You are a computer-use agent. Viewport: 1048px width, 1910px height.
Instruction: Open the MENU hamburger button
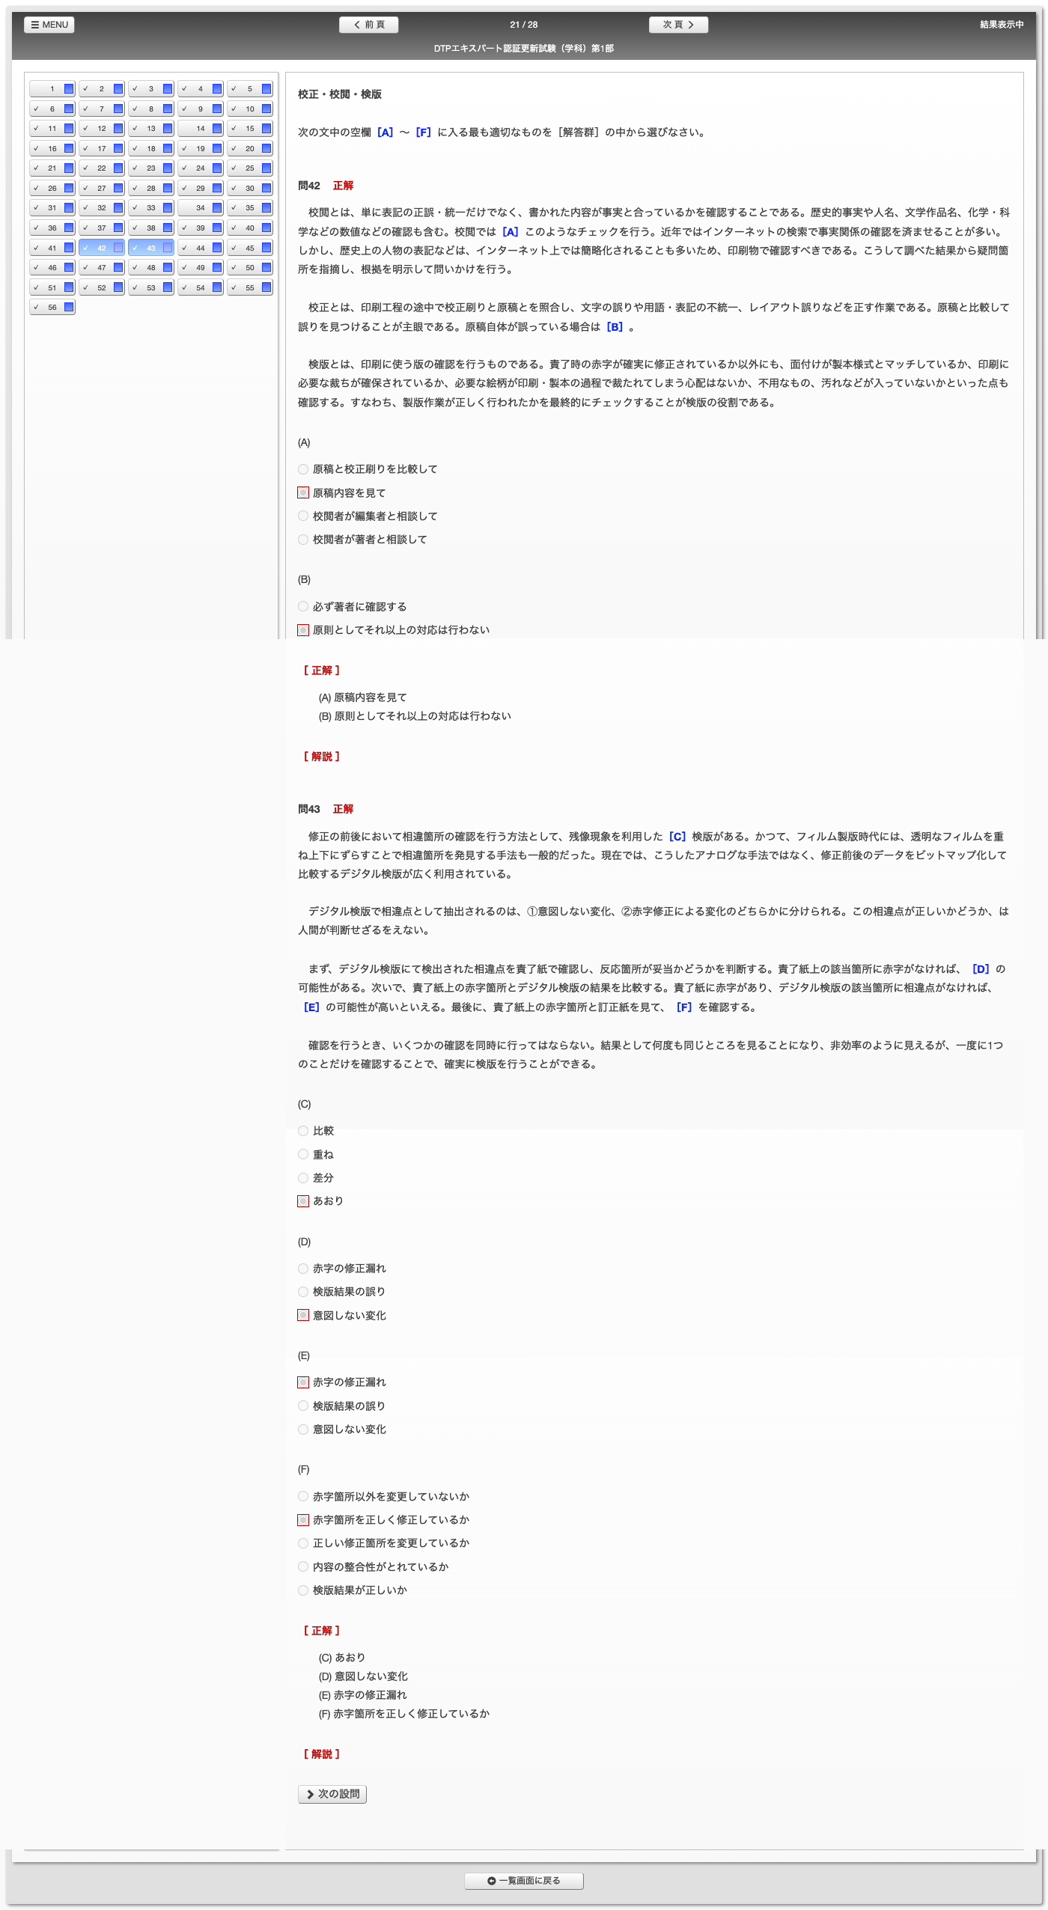(x=49, y=25)
